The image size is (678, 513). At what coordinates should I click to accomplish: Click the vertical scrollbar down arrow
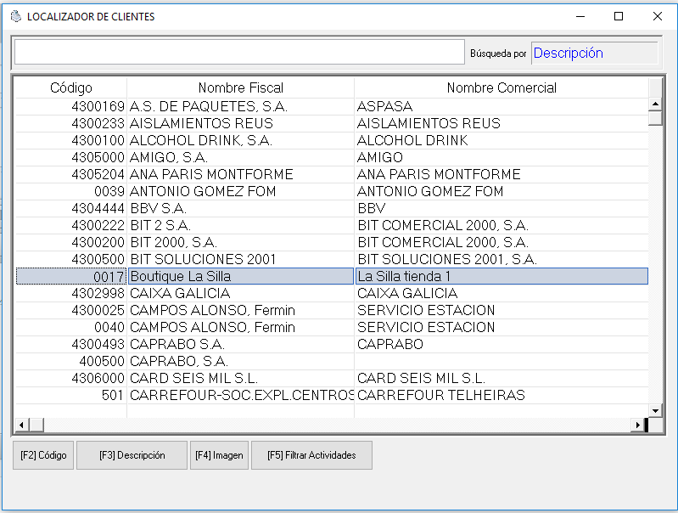tap(656, 411)
